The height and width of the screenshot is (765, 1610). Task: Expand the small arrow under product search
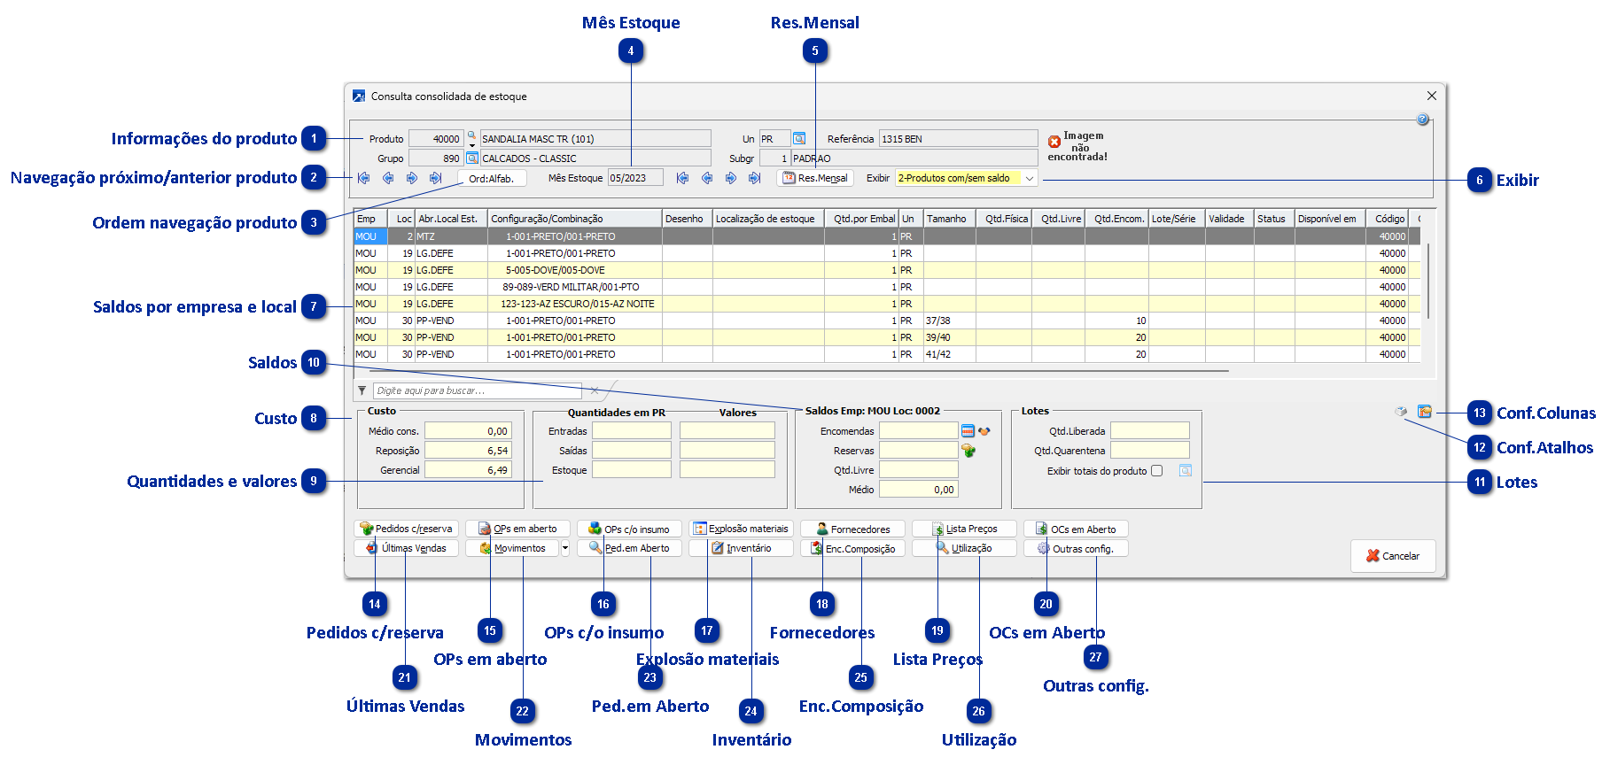pyautogui.click(x=471, y=146)
